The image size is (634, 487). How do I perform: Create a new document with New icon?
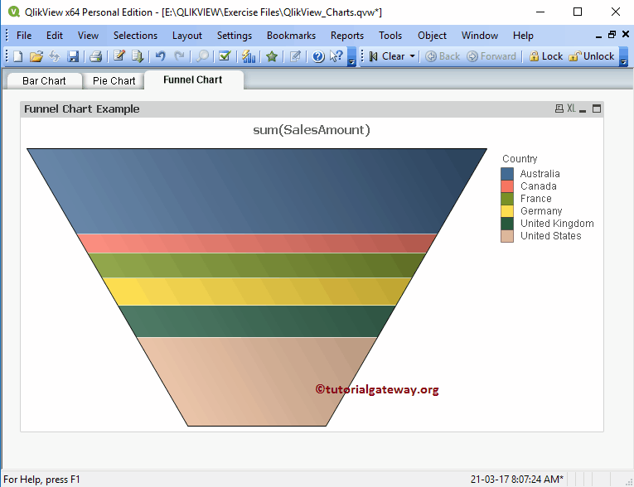[17, 56]
